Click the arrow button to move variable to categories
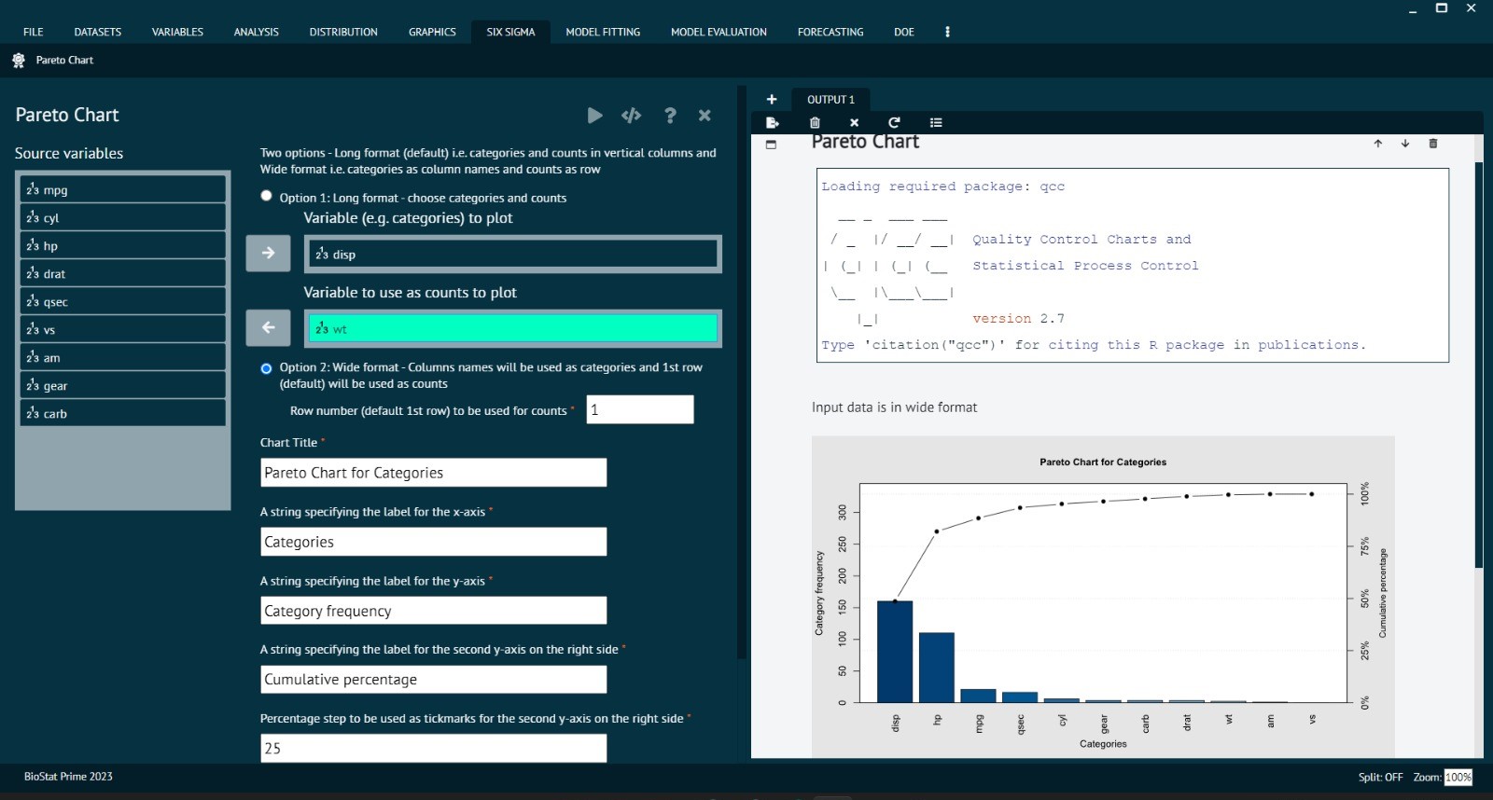 click(x=268, y=253)
